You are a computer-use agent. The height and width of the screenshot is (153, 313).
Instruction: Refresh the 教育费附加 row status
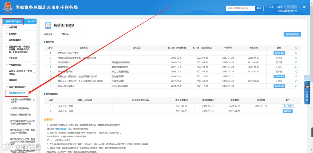pyautogui.click(x=296, y=67)
